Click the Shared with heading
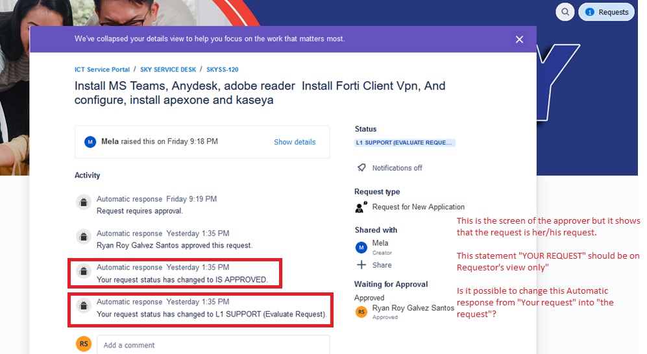 [x=376, y=230]
